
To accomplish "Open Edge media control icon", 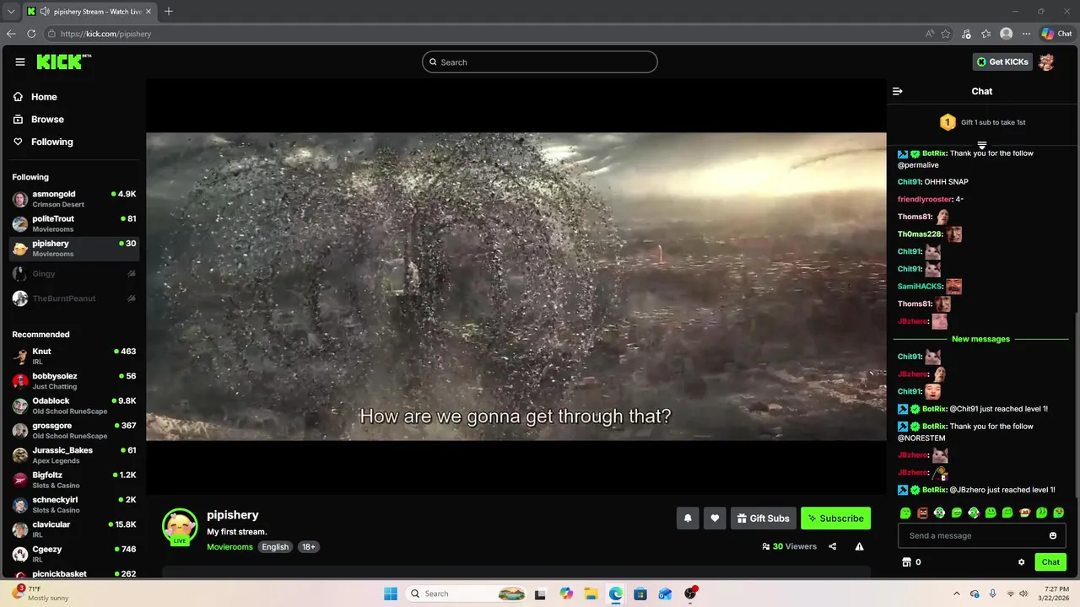I will [966, 34].
